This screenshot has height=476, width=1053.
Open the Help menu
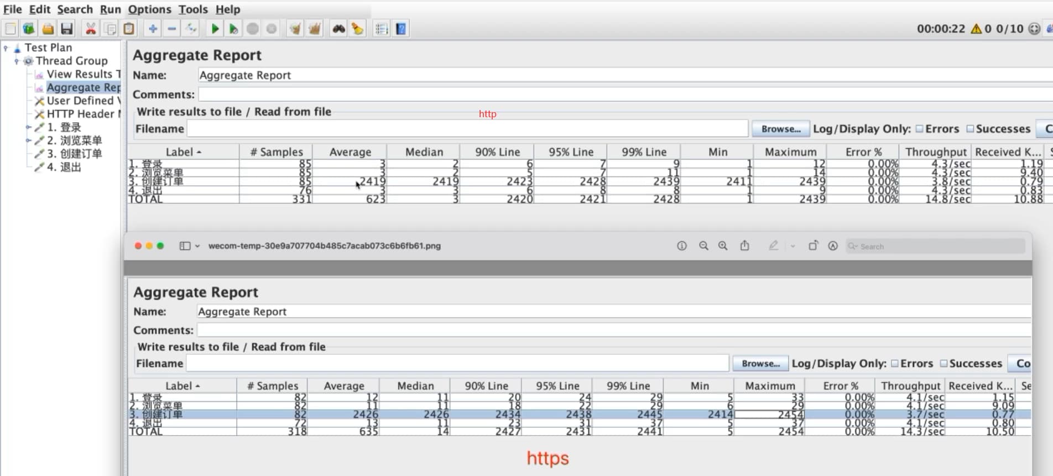tap(228, 9)
